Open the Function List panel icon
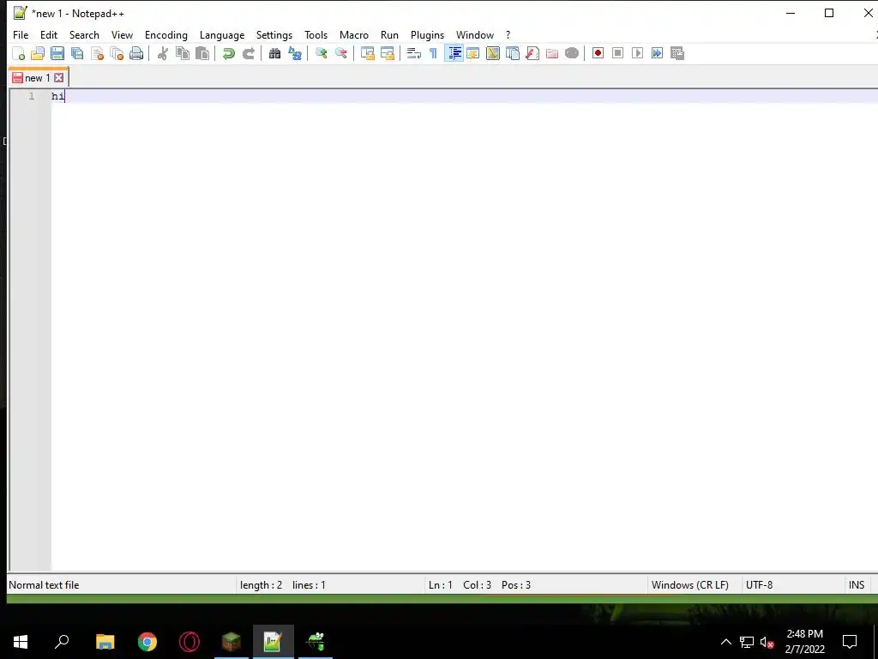The width and height of the screenshot is (878, 659). (x=532, y=53)
